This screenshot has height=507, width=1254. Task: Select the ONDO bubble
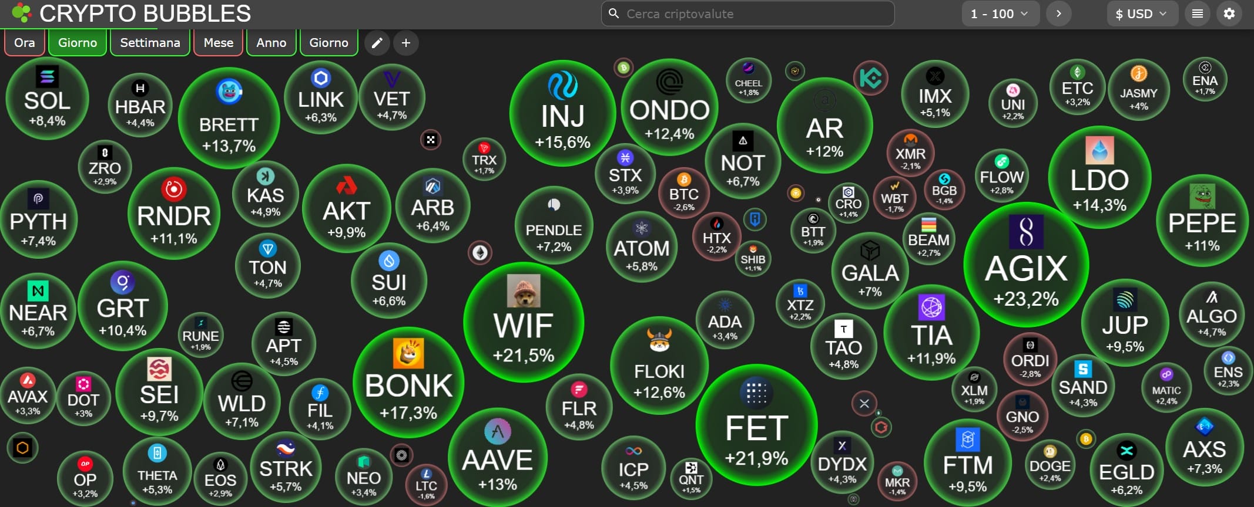click(669, 107)
